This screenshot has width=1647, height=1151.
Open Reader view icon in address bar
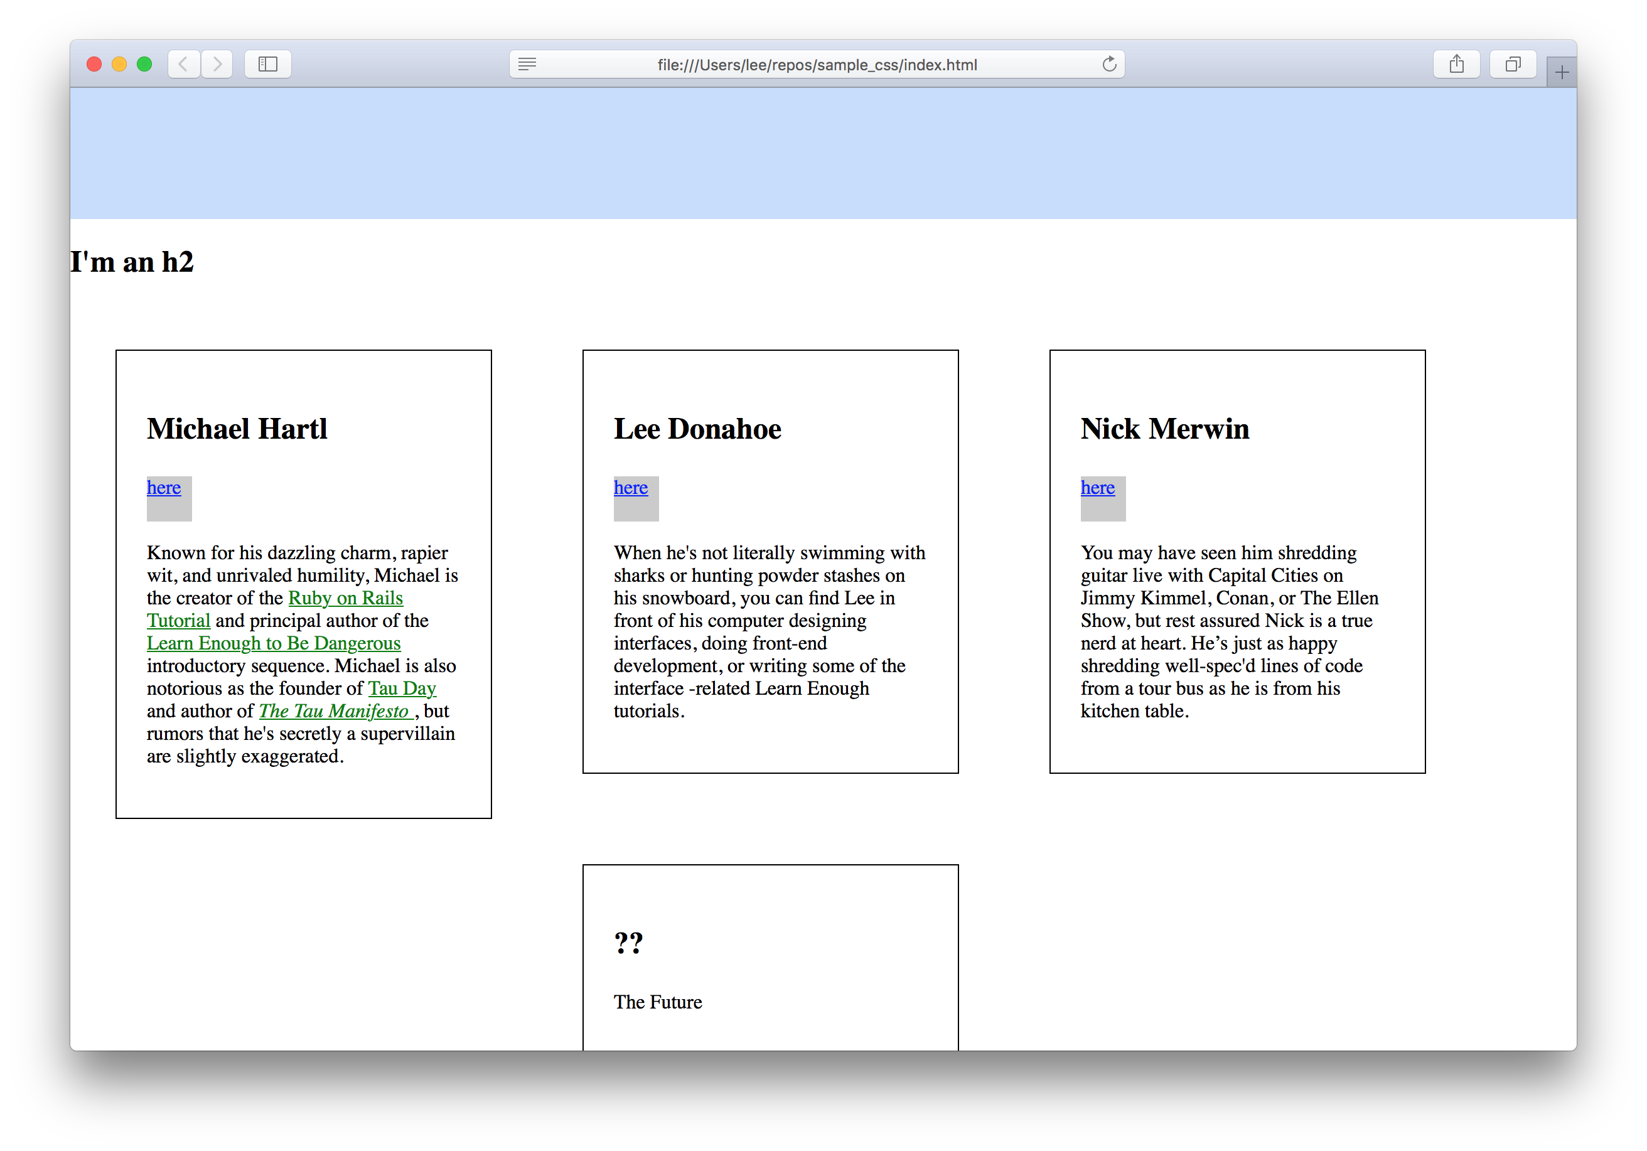click(x=527, y=65)
